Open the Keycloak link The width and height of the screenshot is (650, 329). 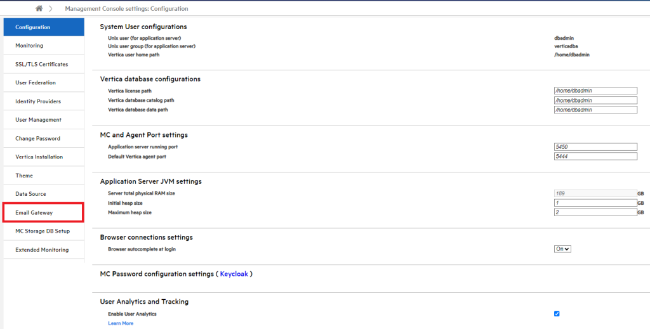(x=234, y=274)
